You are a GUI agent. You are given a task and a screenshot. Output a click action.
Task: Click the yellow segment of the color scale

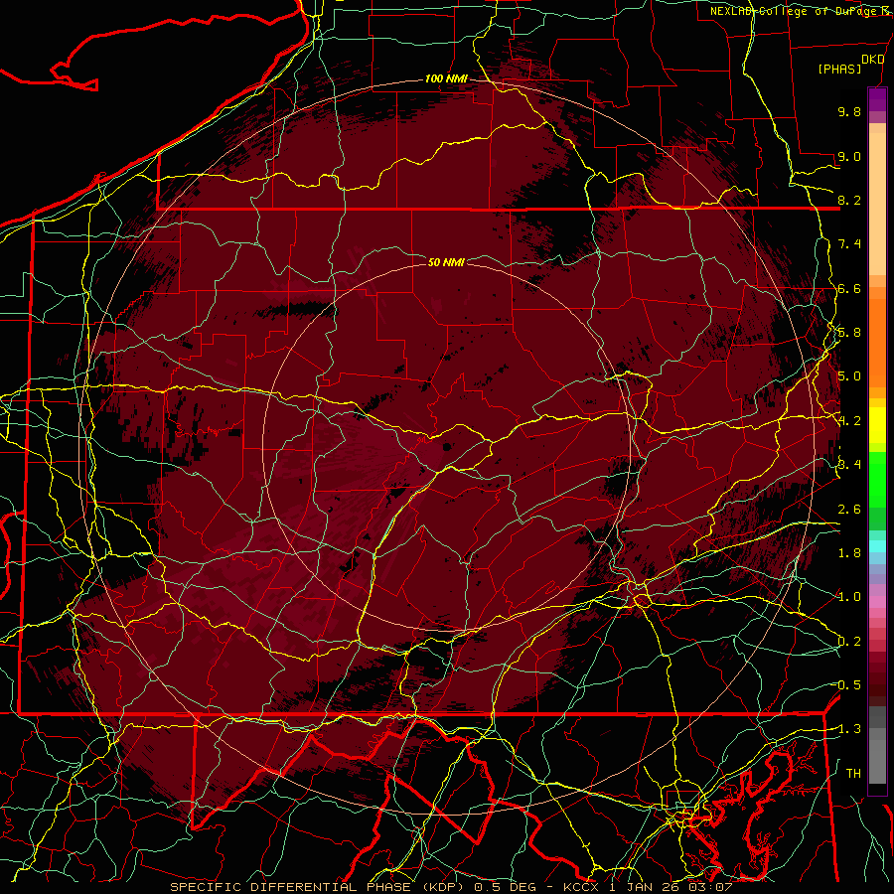[x=877, y=425]
